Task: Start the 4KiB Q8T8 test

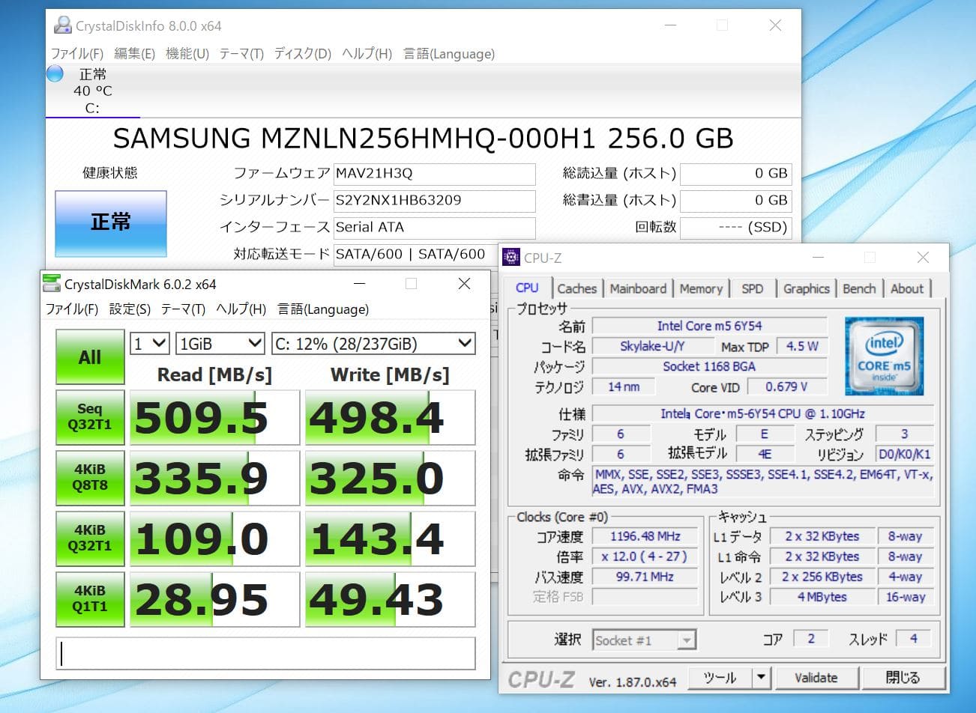Action: [90, 478]
